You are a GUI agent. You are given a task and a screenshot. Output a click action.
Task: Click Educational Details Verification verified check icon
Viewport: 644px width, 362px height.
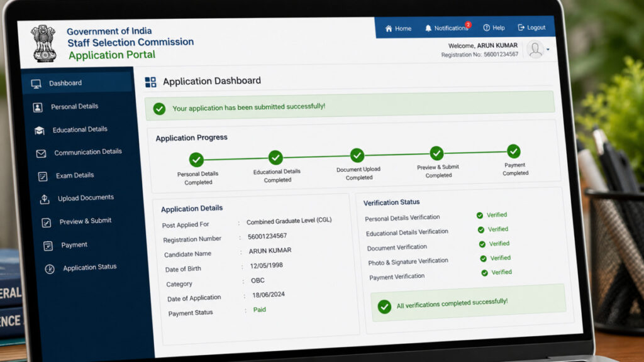click(x=481, y=229)
